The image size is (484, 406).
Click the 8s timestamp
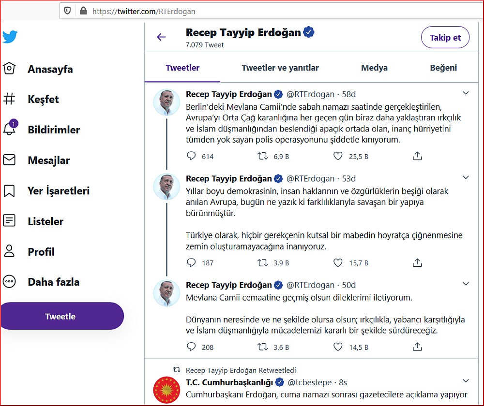tap(343, 382)
